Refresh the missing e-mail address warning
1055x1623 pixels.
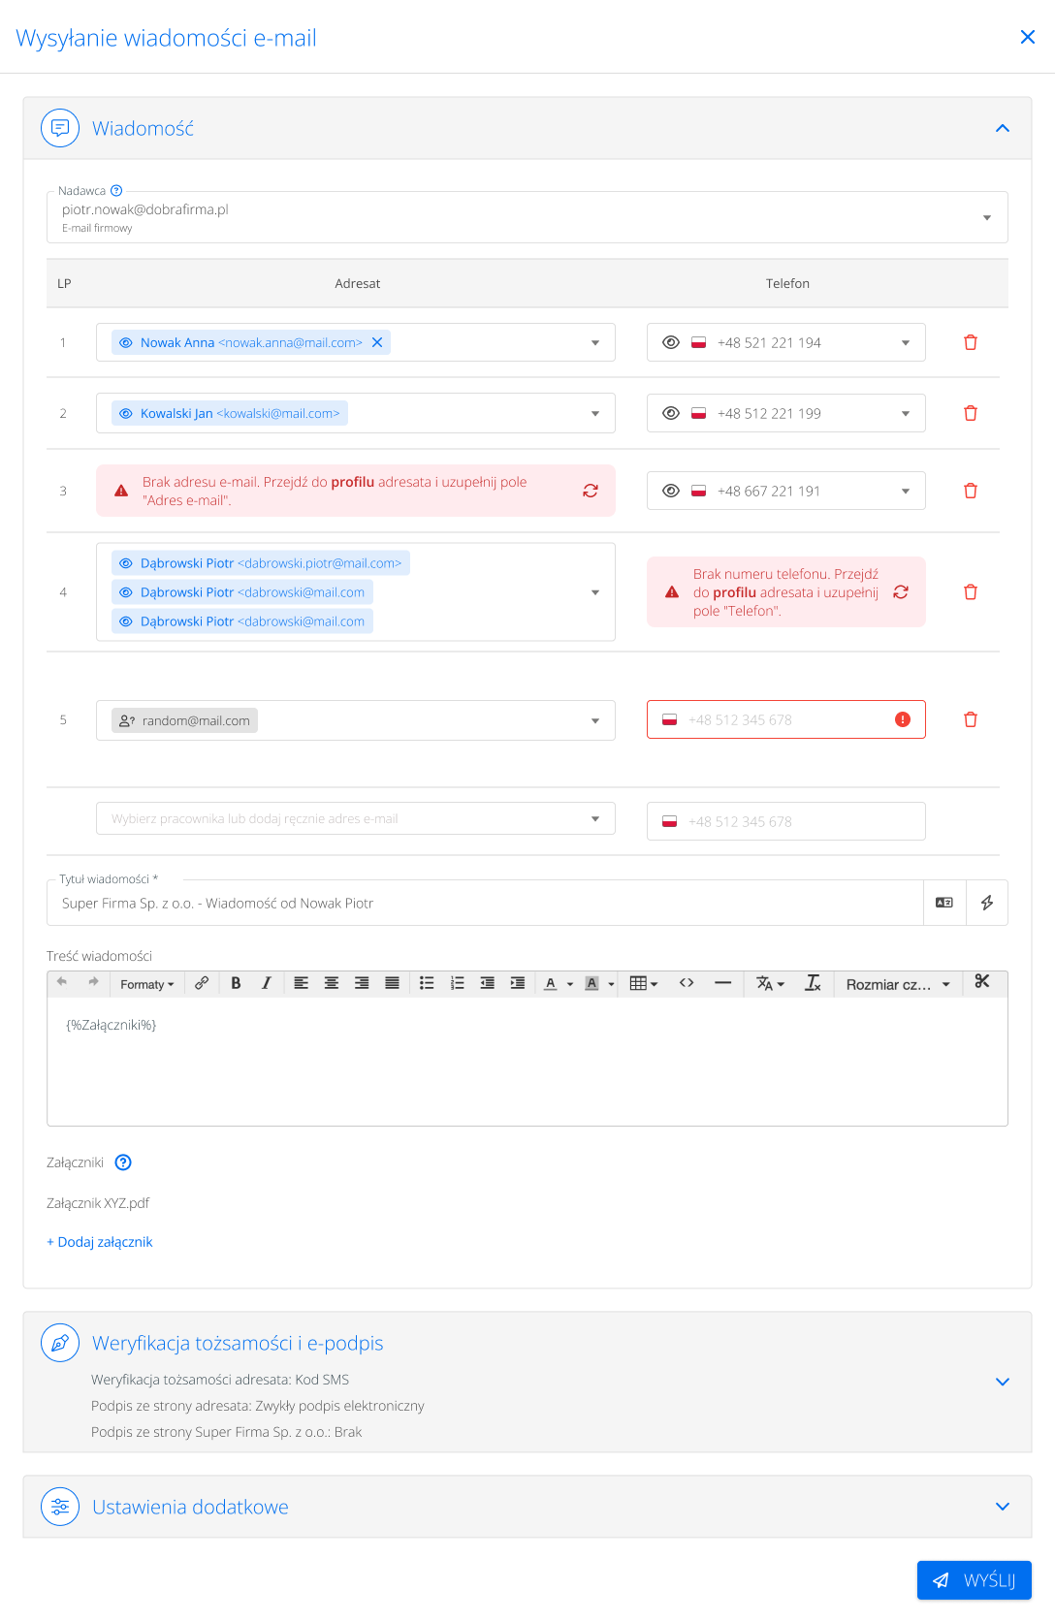click(x=590, y=491)
